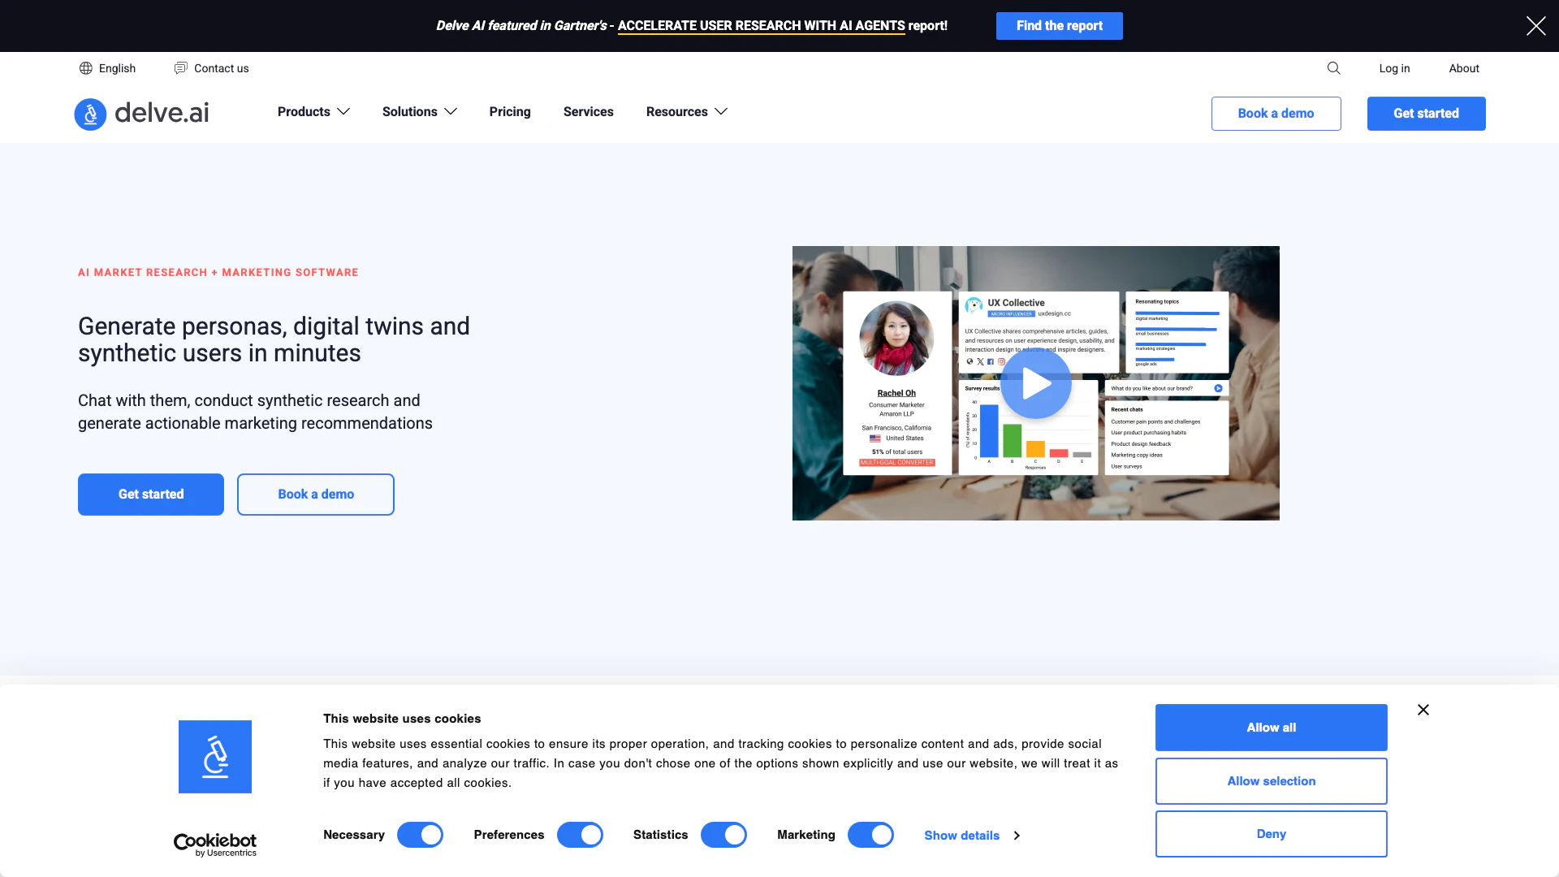Disable Statistics cookies toggle

point(723,835)
